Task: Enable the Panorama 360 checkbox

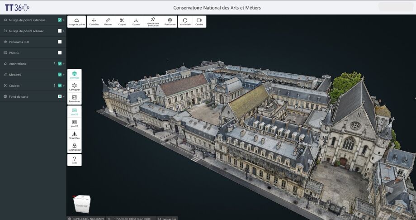Action: (x=60, y=42)
